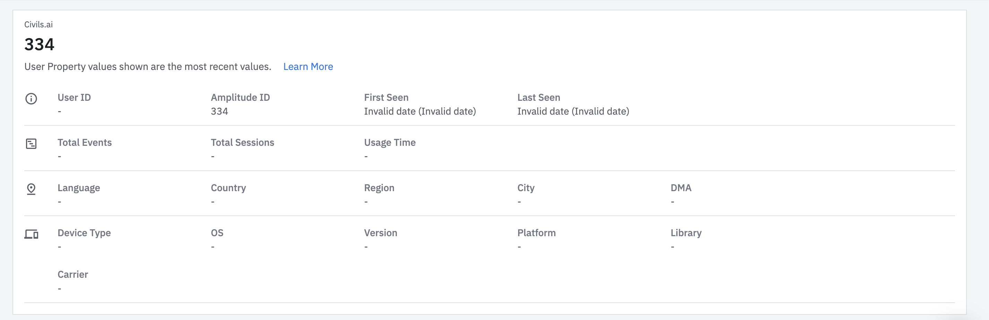
Task: Click the City label
Action: tap(526, 188)
